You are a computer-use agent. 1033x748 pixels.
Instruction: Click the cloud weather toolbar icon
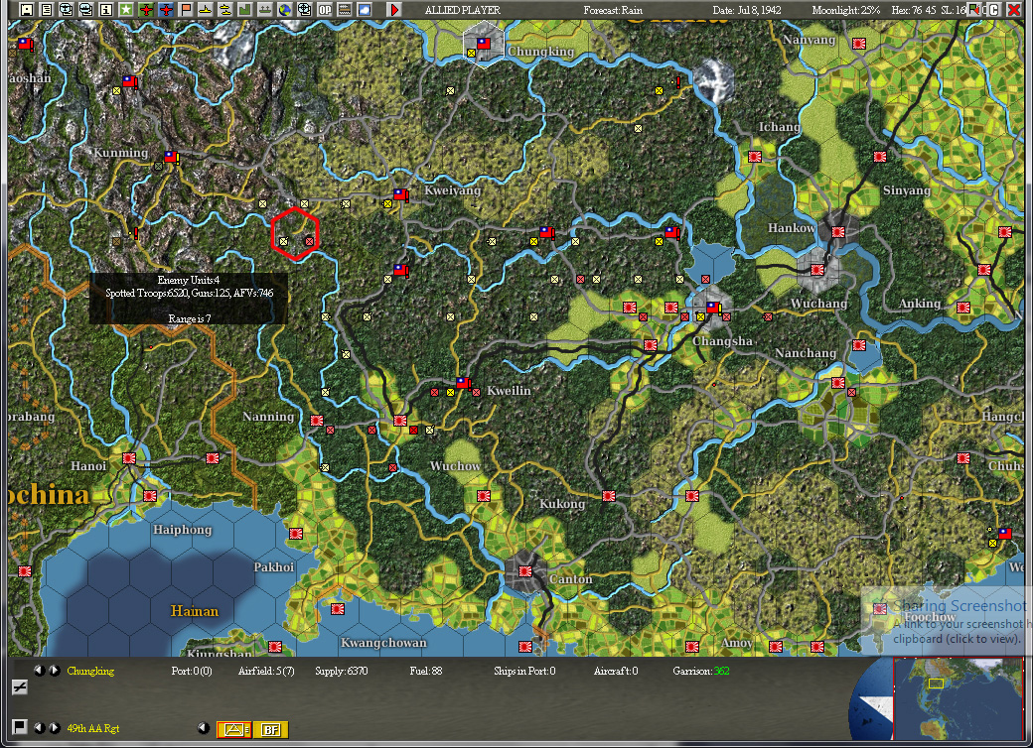point(364,10)
